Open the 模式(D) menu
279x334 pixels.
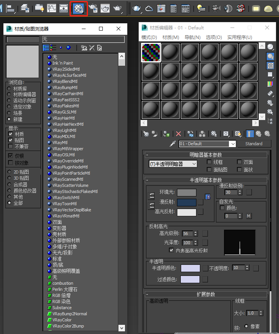pyautogui.click(x=149, y=37)
